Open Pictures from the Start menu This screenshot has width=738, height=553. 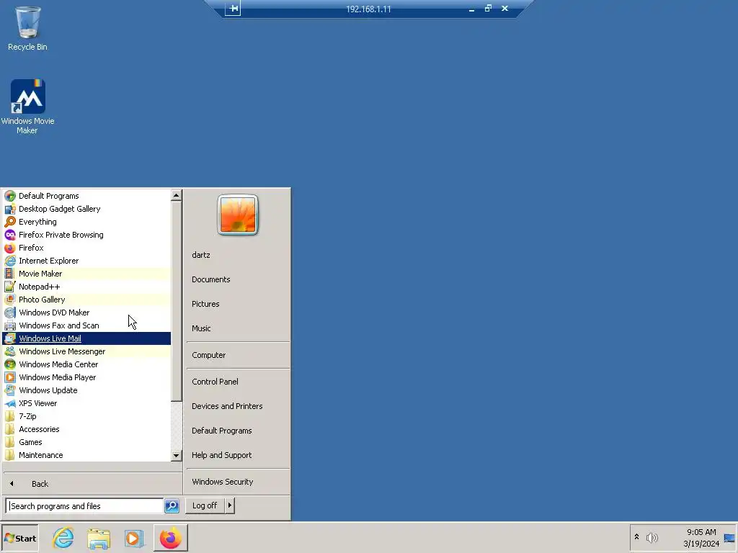pyautogui.click(x=238, y=304)
